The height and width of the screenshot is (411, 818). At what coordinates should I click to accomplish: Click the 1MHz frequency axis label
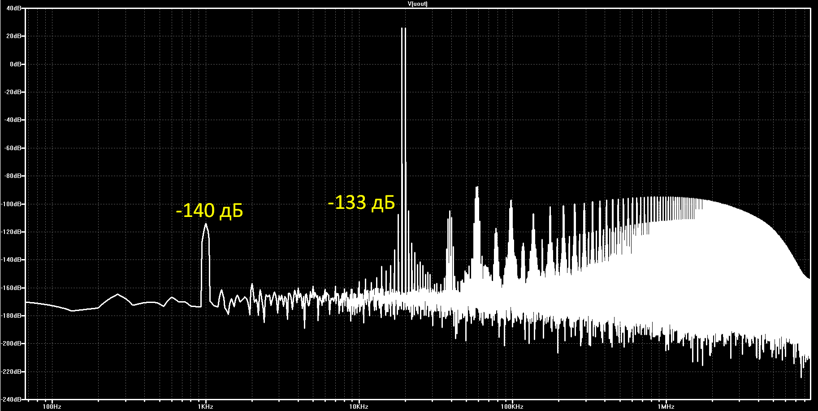point(666,407)
